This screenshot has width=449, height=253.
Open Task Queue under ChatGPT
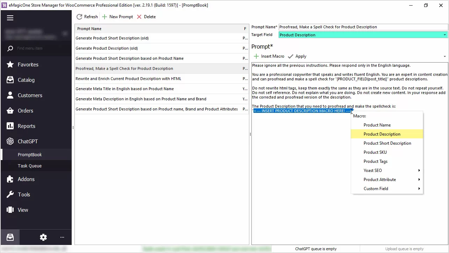(30, 166)
